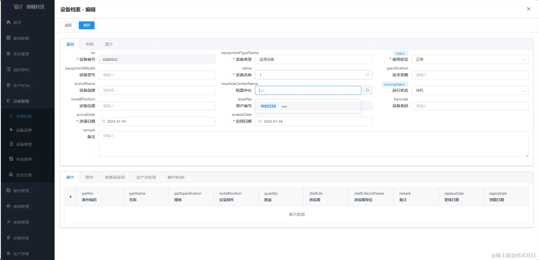Expand the 维修管理 sidebar menu

pos(50,221)
